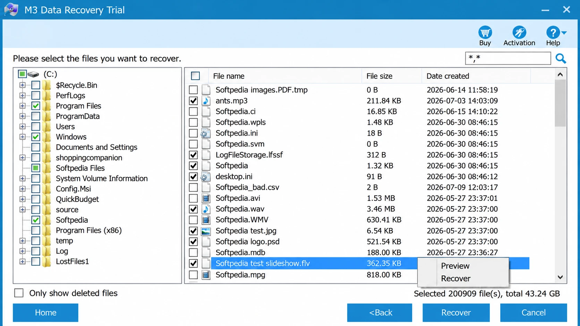Check the Softpedia.ci checkbox
The image size is (580, 326).
194,112
